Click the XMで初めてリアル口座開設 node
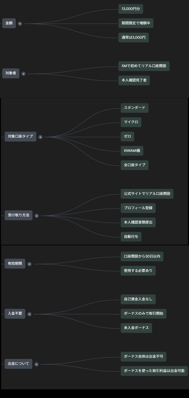This screenshot has width=189, height=398. click(144, 66)
